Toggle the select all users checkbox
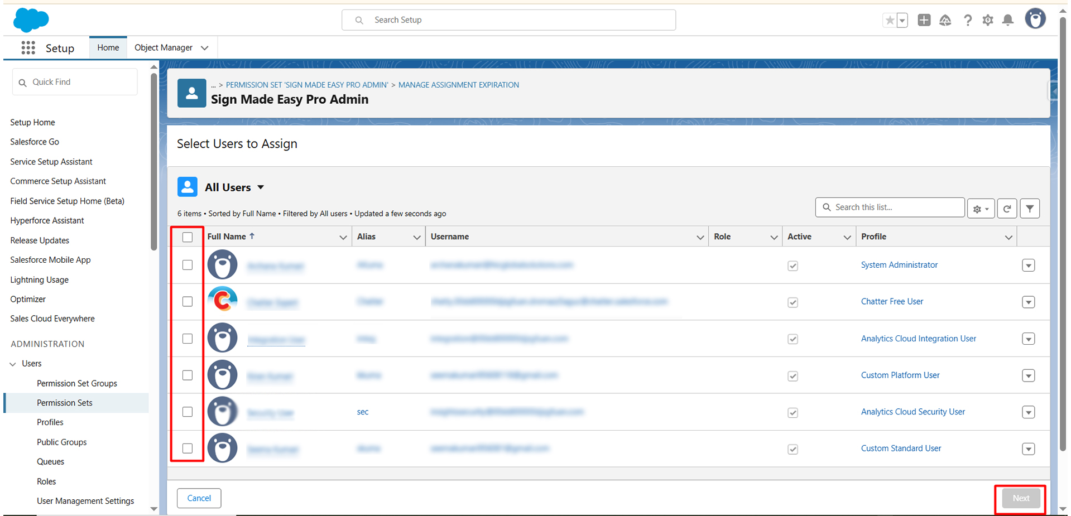1071x516 pixels. coord(188,237)
